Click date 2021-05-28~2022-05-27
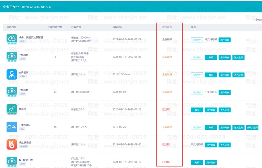Screen dimensions: 262x168 pos(127,39)
